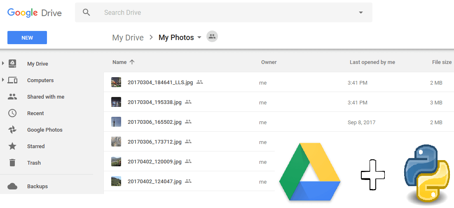
Task: Click shared icon next to 20170402_120009.jpg
Action: 189,161
